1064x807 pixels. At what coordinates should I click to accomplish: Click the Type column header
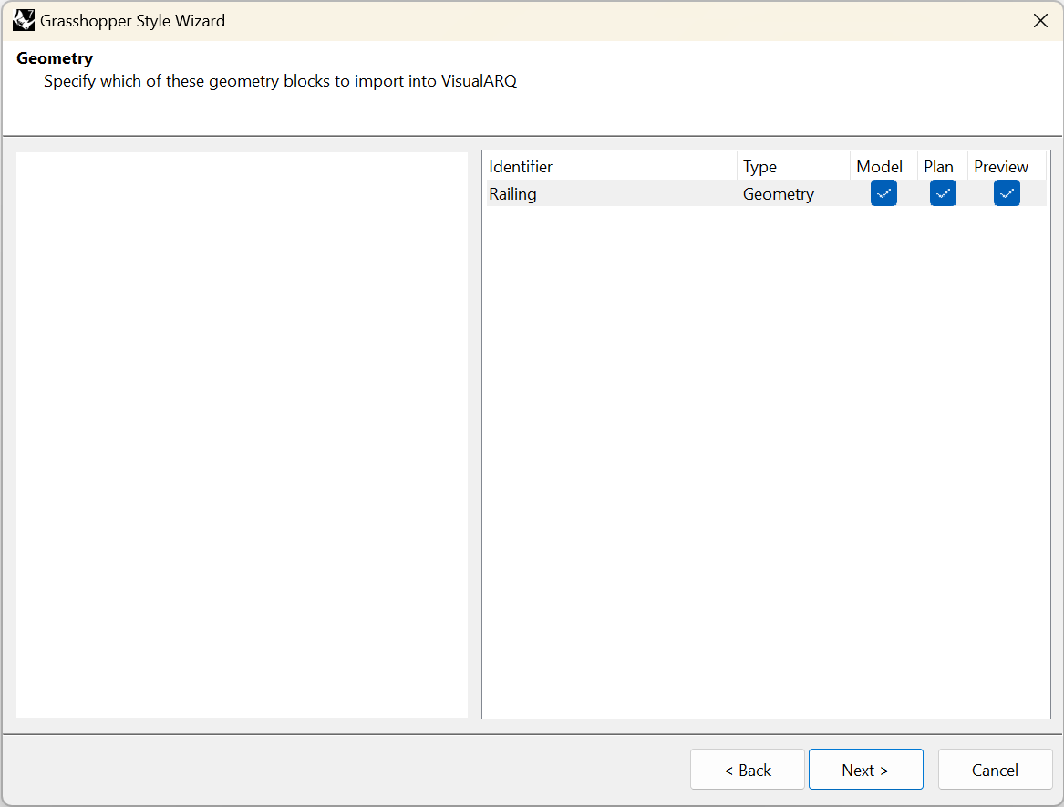point(793,166)
